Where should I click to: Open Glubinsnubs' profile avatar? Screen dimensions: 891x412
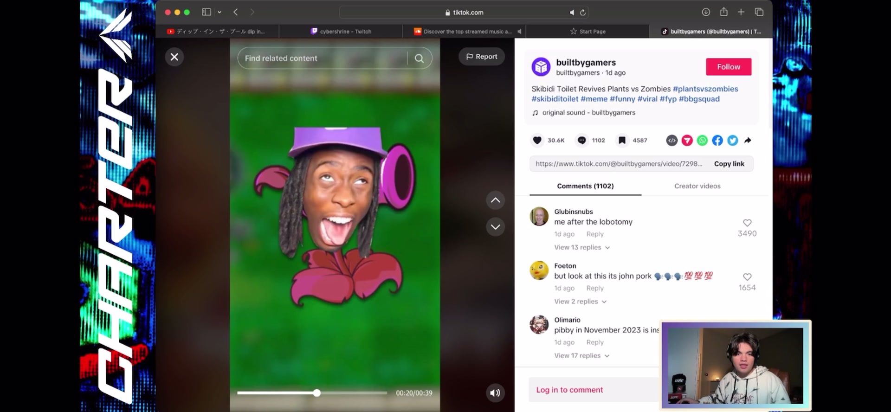pyautogui.click(x=539, y=216)
